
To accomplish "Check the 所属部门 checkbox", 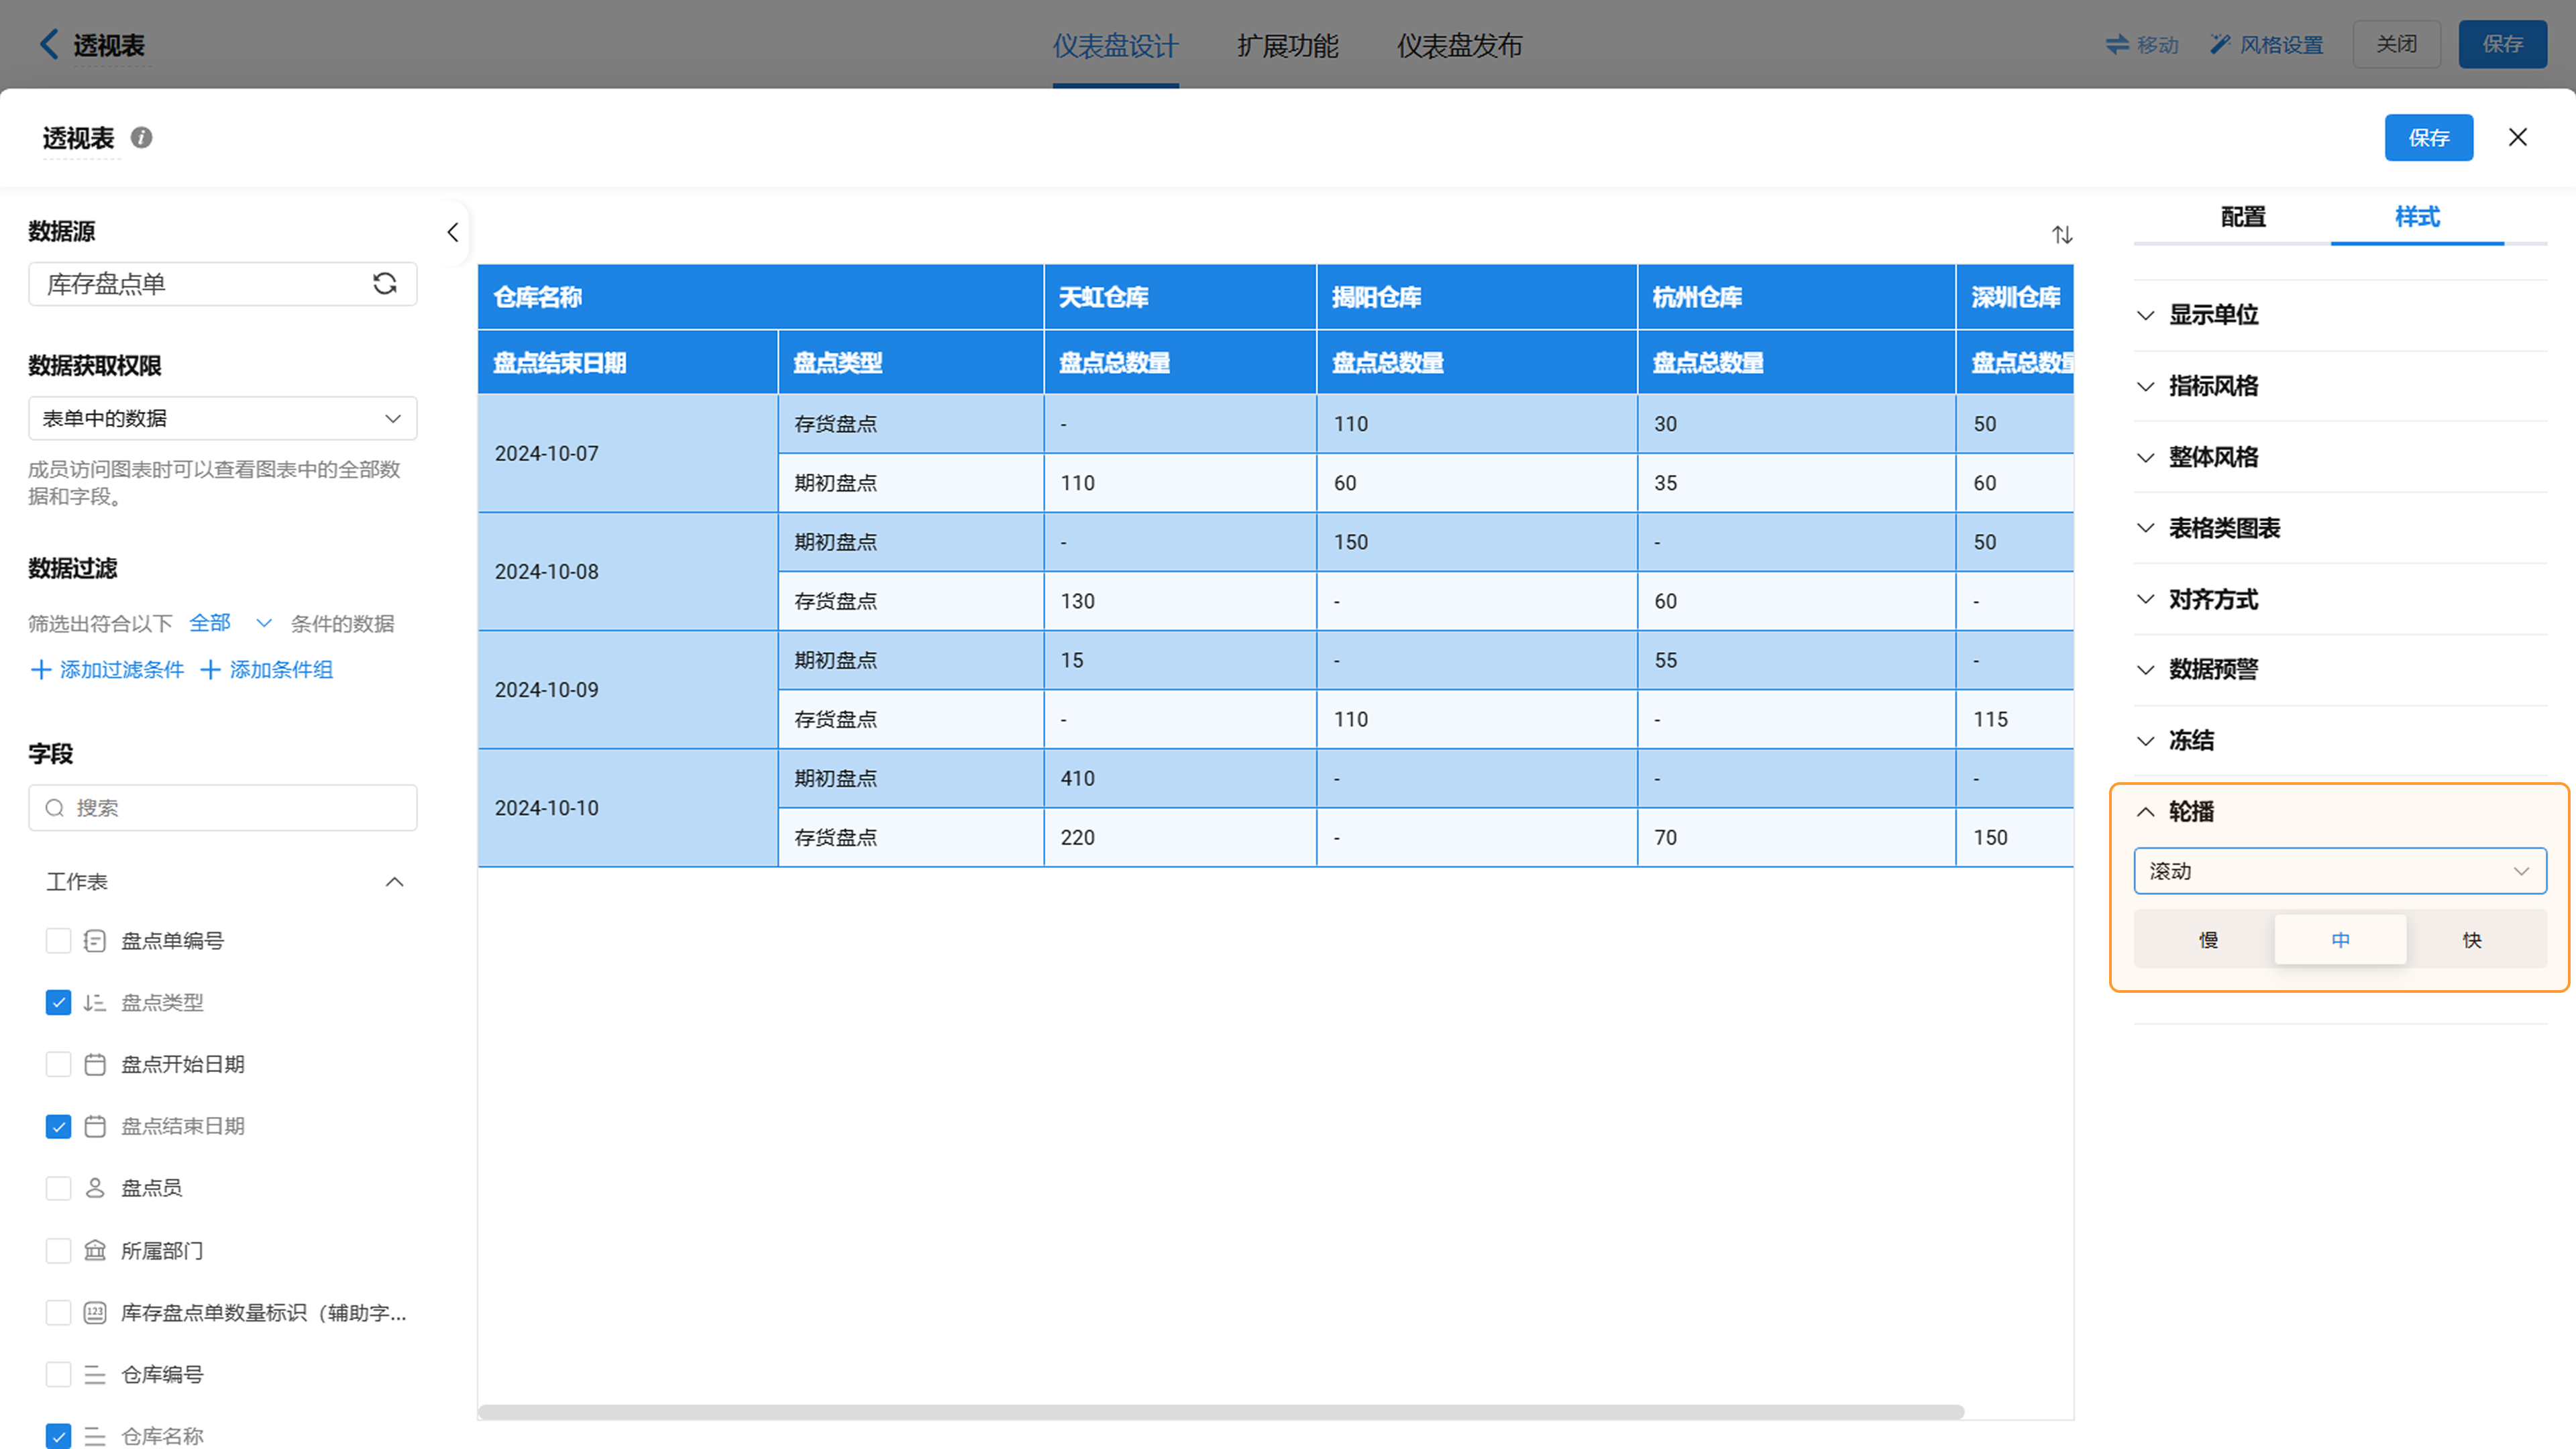I will 58,1251.
